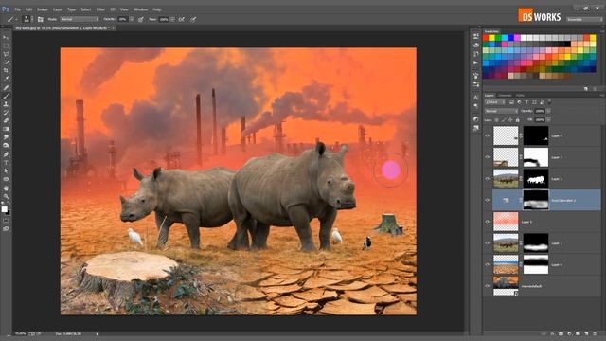This screenshot has width=606, height=341.
Task: Toggle layer filtering switch on or off
Action: coord(549,101)
